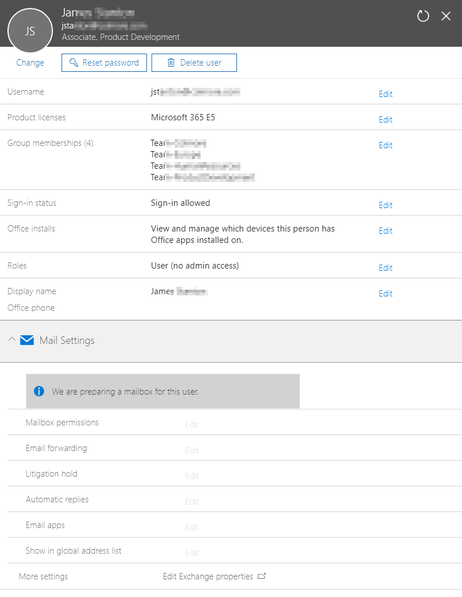Edit the Username row

pos(386,94)
